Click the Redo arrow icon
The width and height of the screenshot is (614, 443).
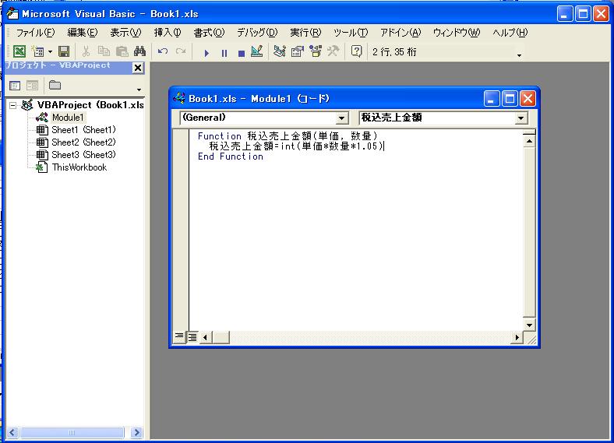tap(181, 51)
